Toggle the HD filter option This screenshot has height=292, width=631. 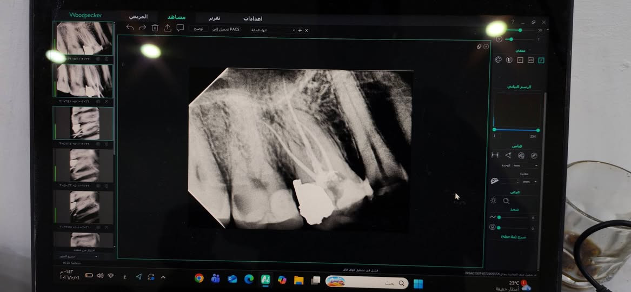click(x=531, y=60)
